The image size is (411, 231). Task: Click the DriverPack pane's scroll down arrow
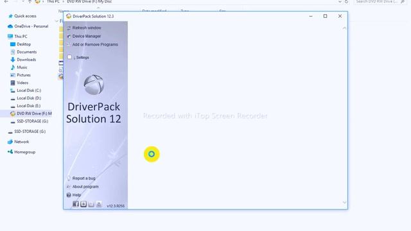tap(344, 203)
